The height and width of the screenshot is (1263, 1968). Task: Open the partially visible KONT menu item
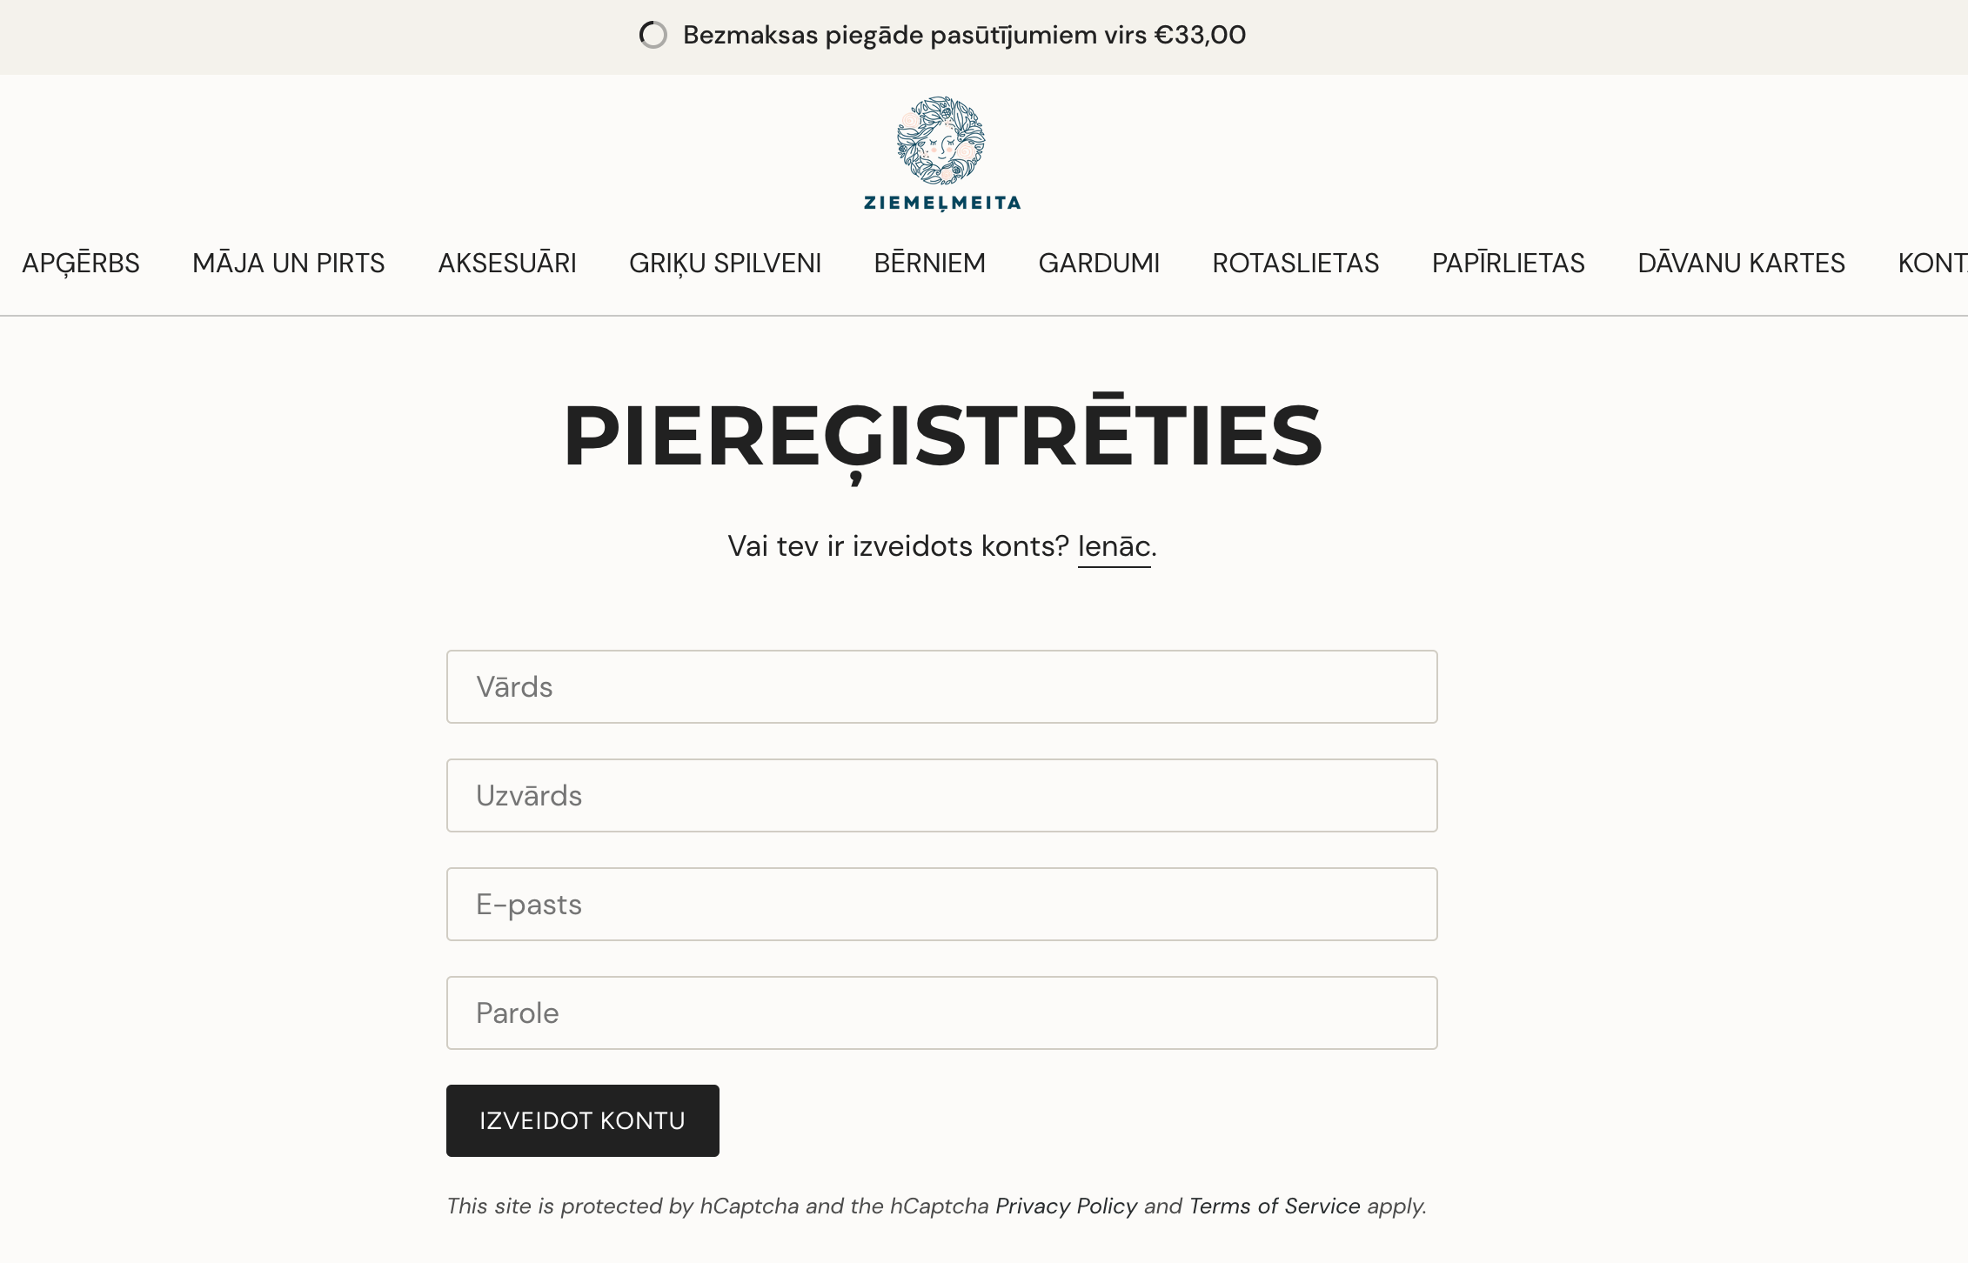click(x=1933, y=263)
